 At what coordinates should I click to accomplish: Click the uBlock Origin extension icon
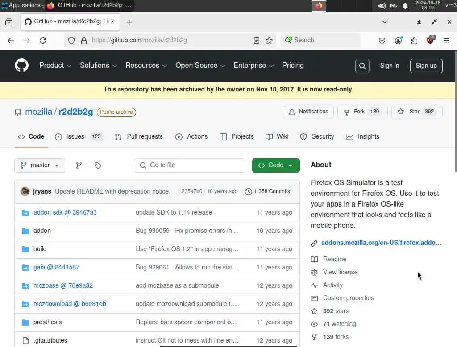(x=431, y=40)
